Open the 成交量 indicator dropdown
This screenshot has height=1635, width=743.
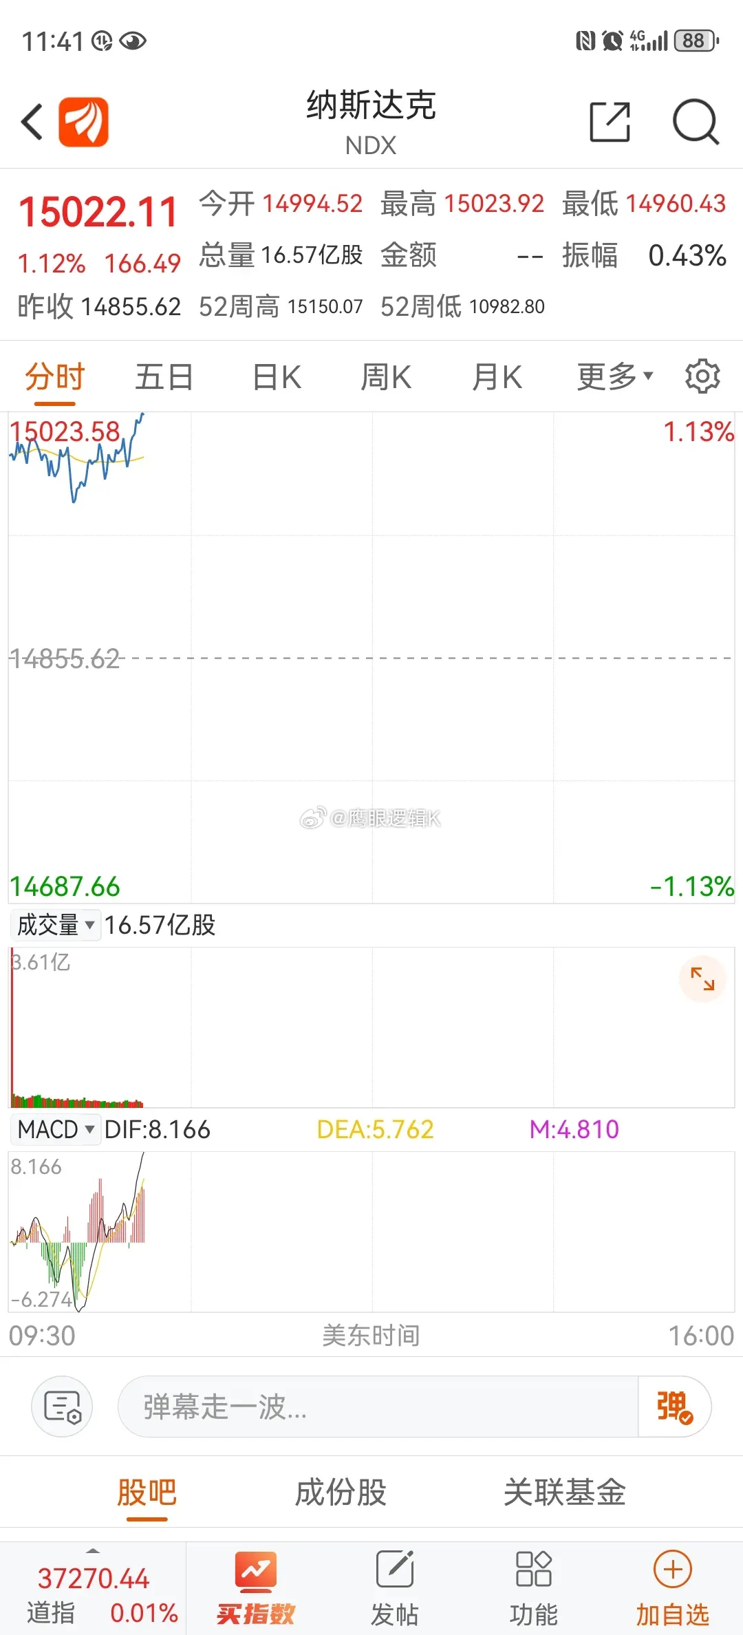click(x=55, y=925)
